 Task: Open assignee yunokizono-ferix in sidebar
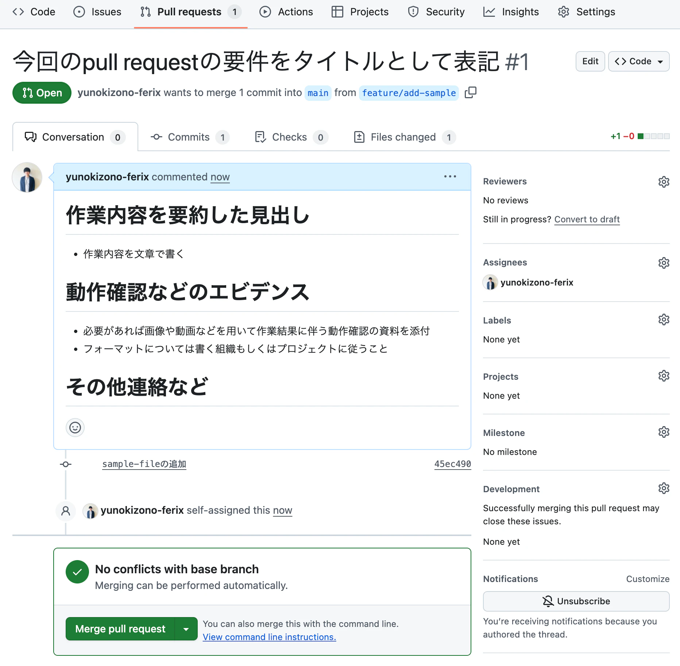tap(537, 283)
